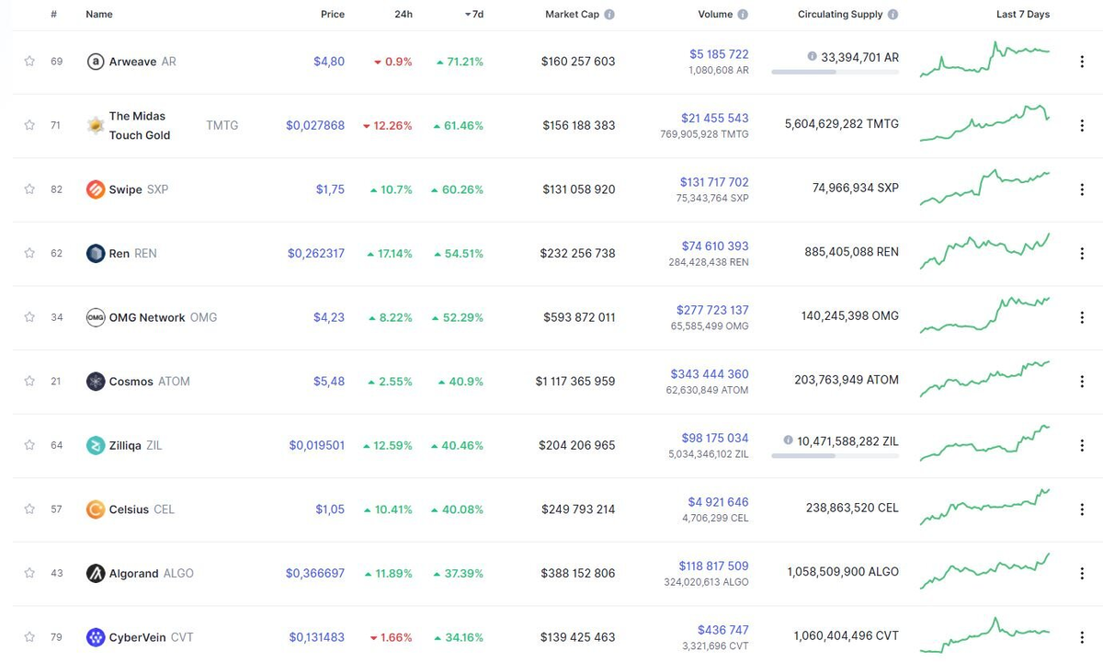This screenshot has width=1103, height=663.
Task: Sort by the Circulating Supply header
Action: click(840, 15)
